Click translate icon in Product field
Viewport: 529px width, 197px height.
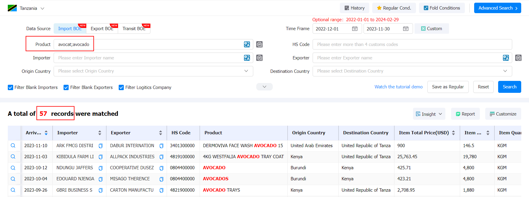point(247,44)
